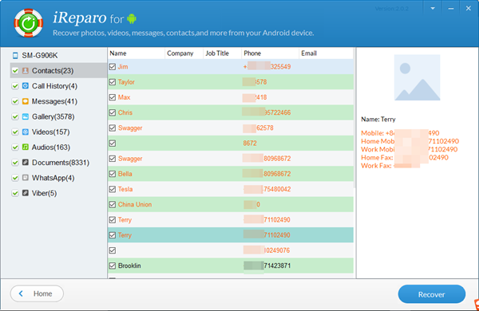Open Messages(41) in the sidebar
Screen dimensions: 479x311
[x=54, y=101]
